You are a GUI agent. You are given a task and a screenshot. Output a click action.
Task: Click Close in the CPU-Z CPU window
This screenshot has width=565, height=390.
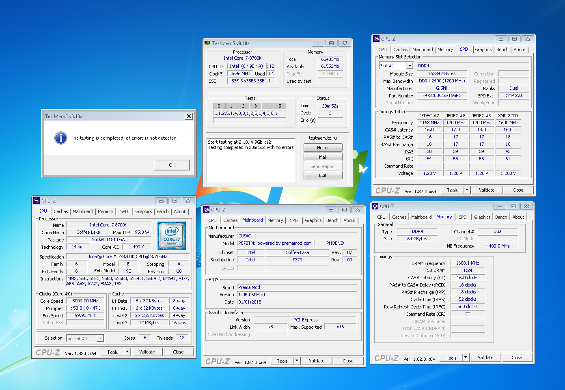pos(178,352)
